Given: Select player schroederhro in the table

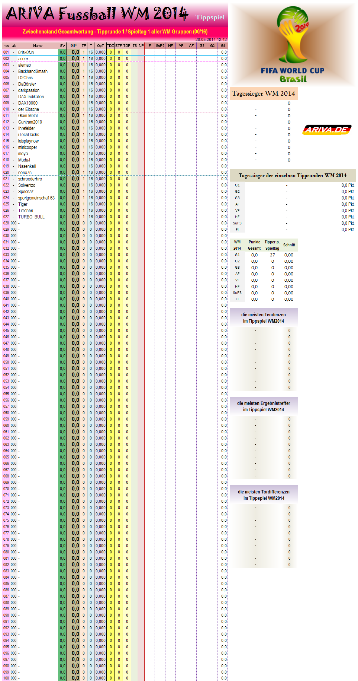Looking at the screenshot, I should pos(30,179).
